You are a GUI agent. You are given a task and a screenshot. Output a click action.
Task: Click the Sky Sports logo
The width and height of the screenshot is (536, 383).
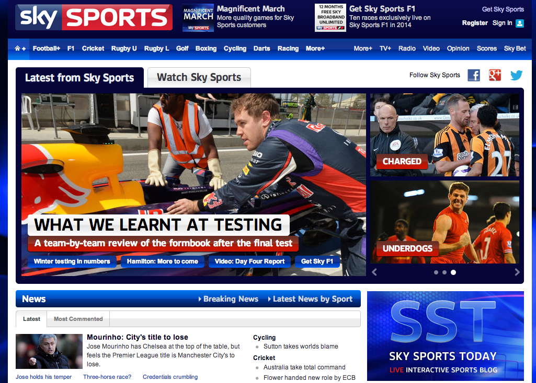tap(94, 17)
